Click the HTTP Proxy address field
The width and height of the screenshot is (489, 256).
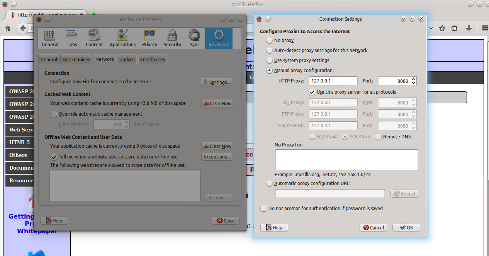333,81
